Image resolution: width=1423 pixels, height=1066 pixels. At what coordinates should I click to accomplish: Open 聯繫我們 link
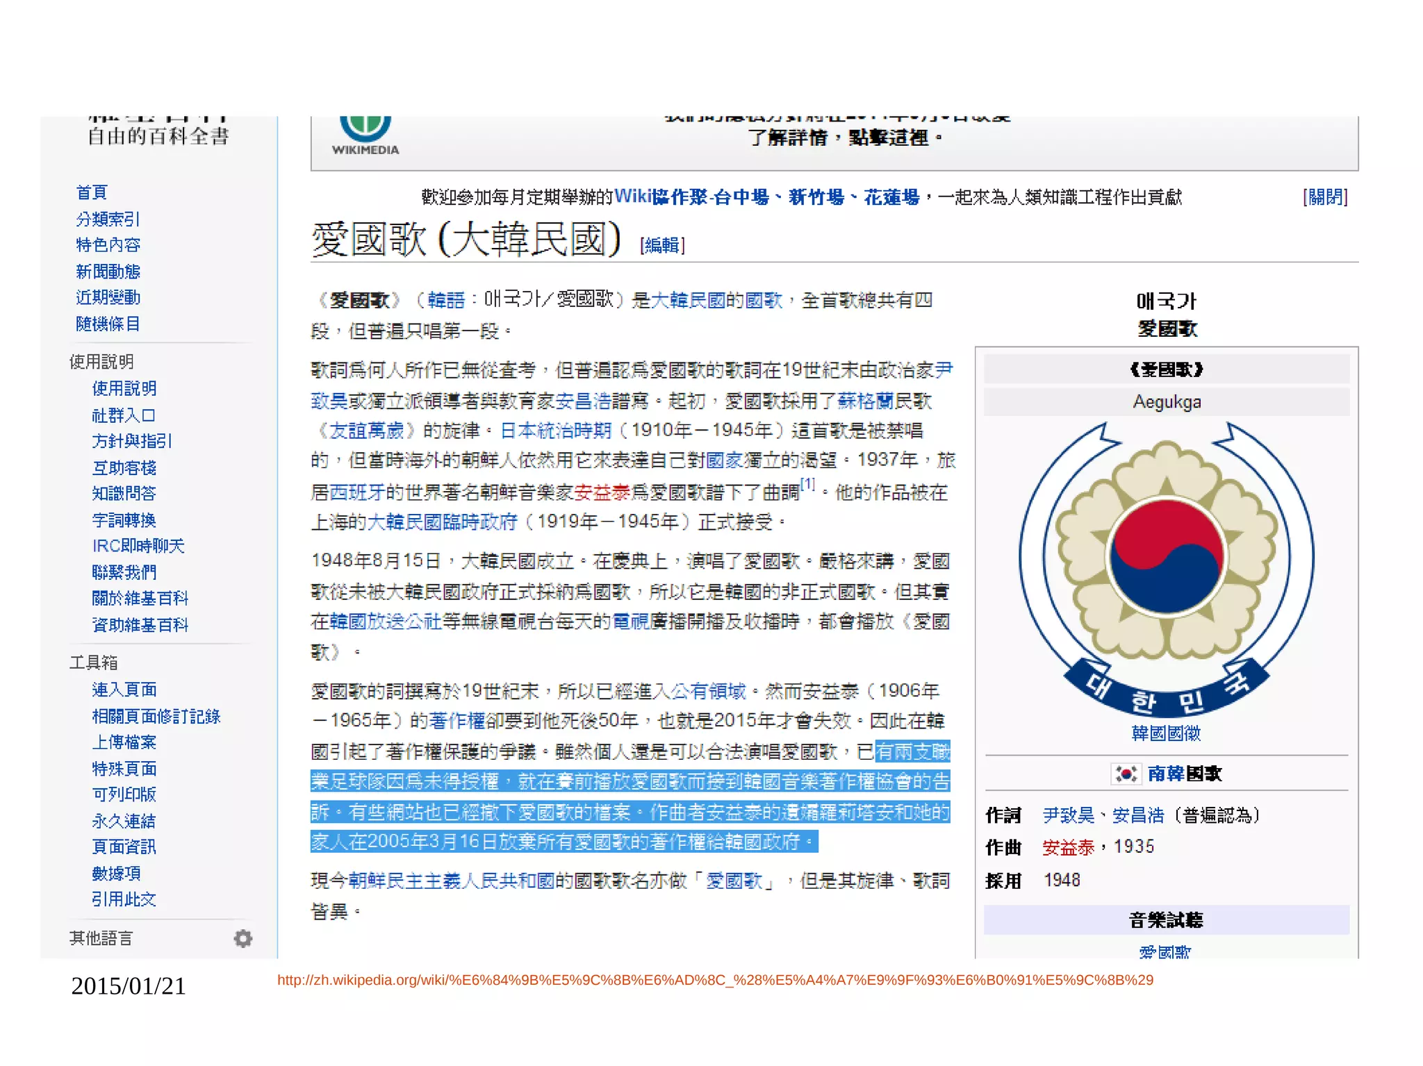pos(124,572)
